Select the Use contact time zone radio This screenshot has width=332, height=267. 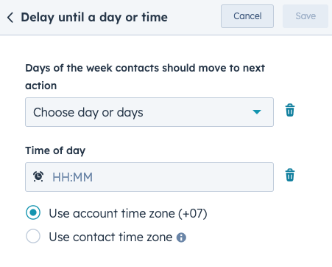(33, 236)
